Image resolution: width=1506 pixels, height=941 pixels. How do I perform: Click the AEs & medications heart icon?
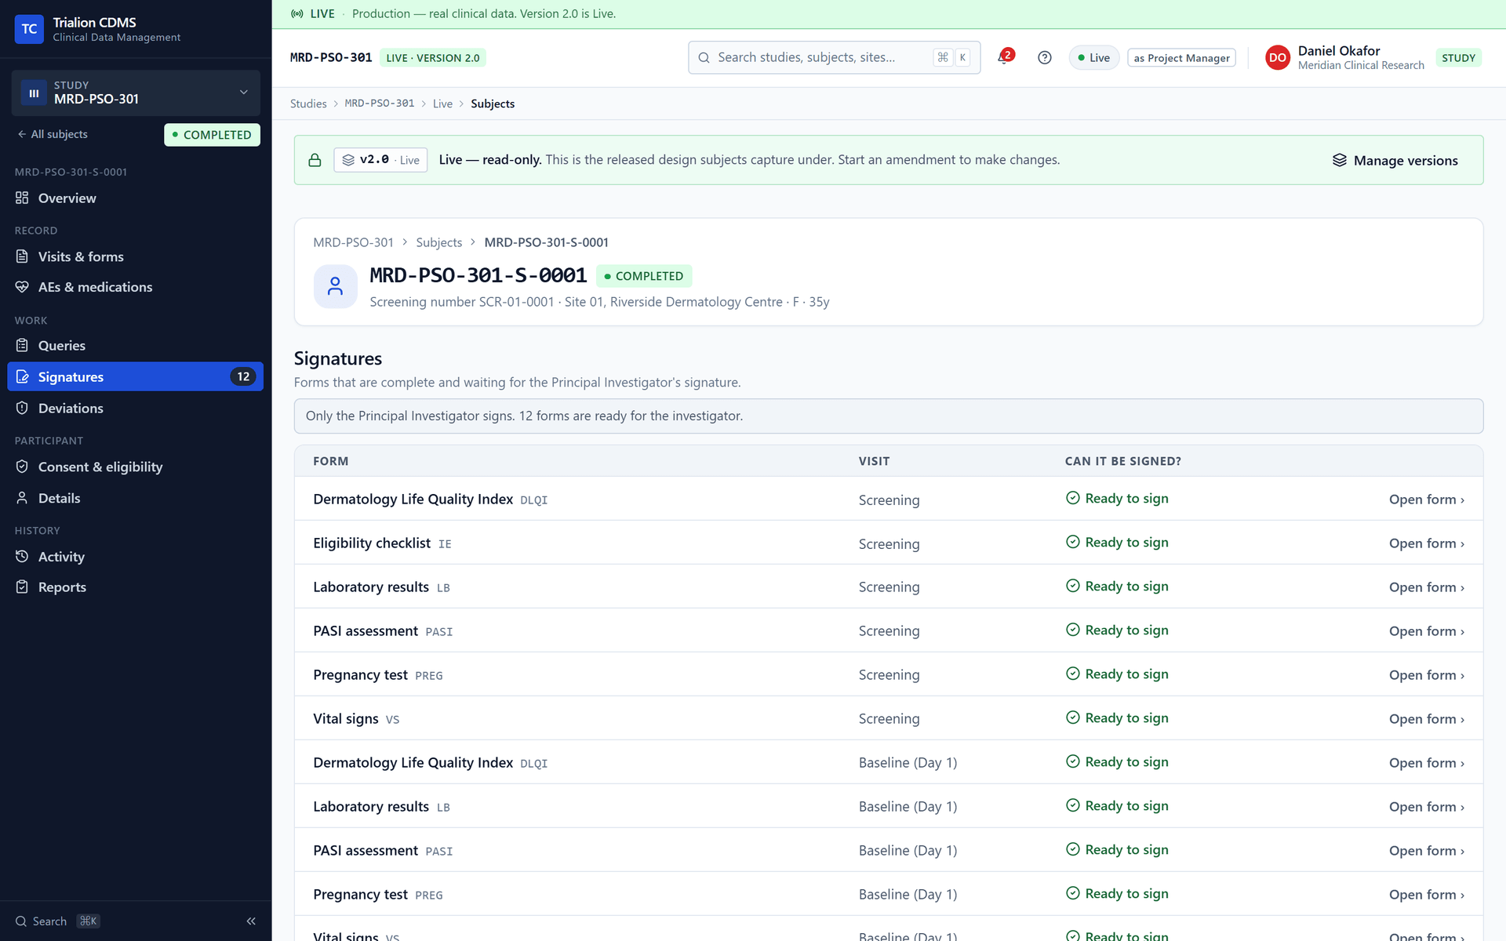[x=22, y=287]
